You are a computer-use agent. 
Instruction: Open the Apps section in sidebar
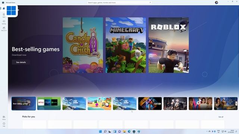click(x=4, y=15)
